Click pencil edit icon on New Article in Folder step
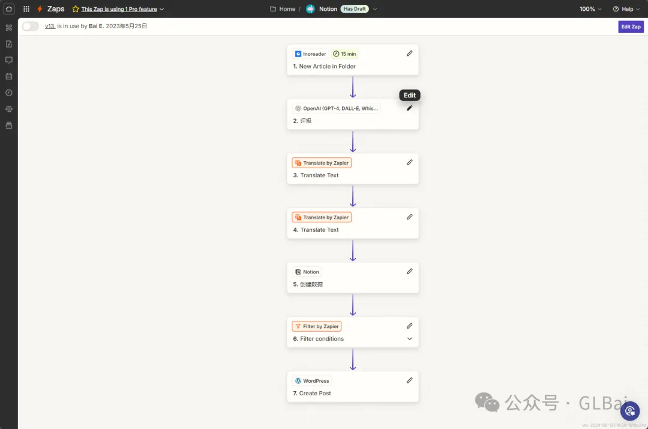Viewport: 648px width, 429px height. click(410, 53)
